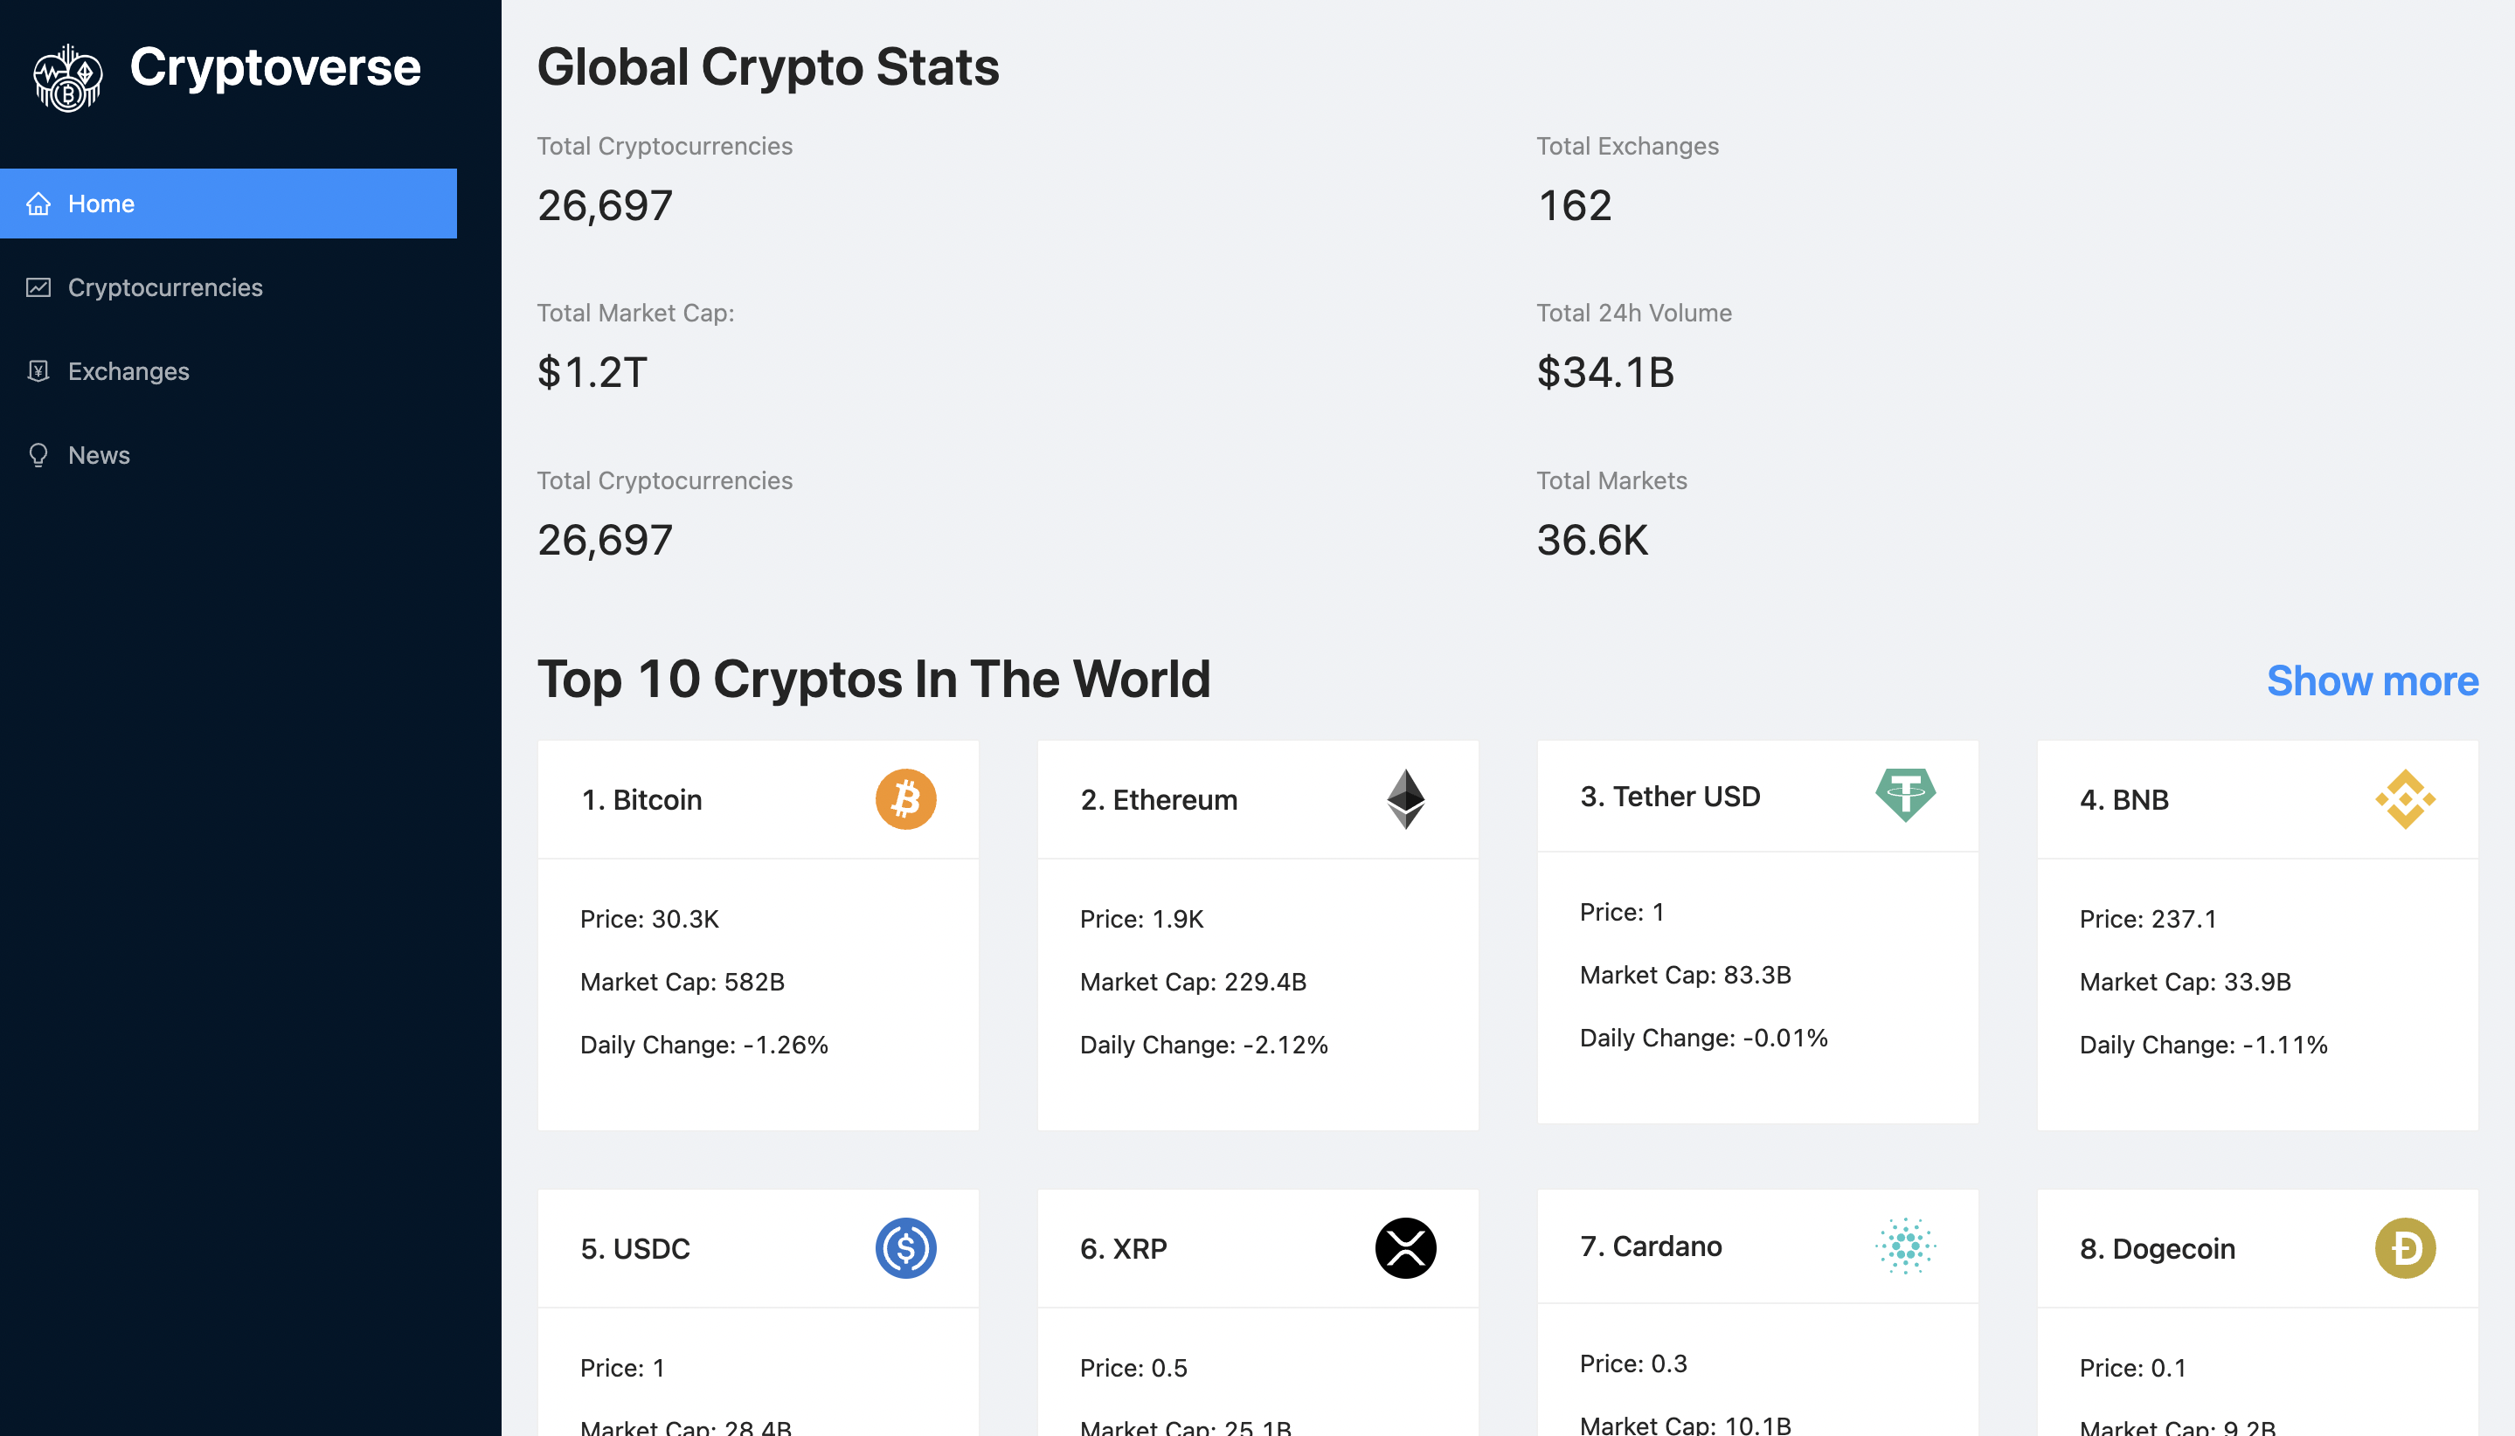Open the 3. Tether USD card title
2515x1436 pixels.
click(x=1669, y=795)
